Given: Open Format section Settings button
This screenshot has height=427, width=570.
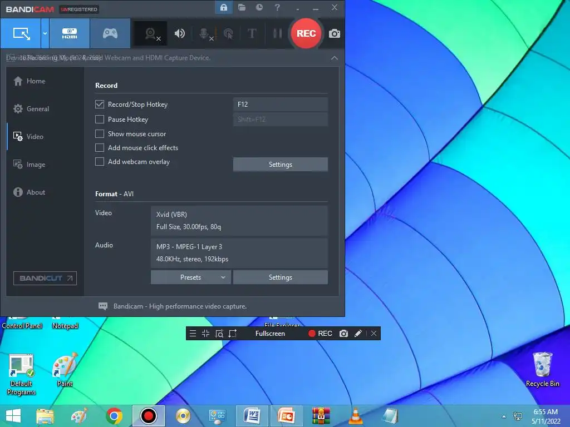Looking at the screenshot, I should pyautogui.click(x=281, y=277).
